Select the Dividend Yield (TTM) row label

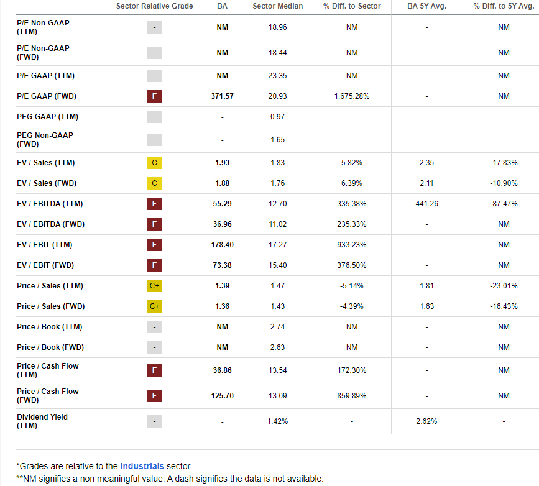point(42,421)
